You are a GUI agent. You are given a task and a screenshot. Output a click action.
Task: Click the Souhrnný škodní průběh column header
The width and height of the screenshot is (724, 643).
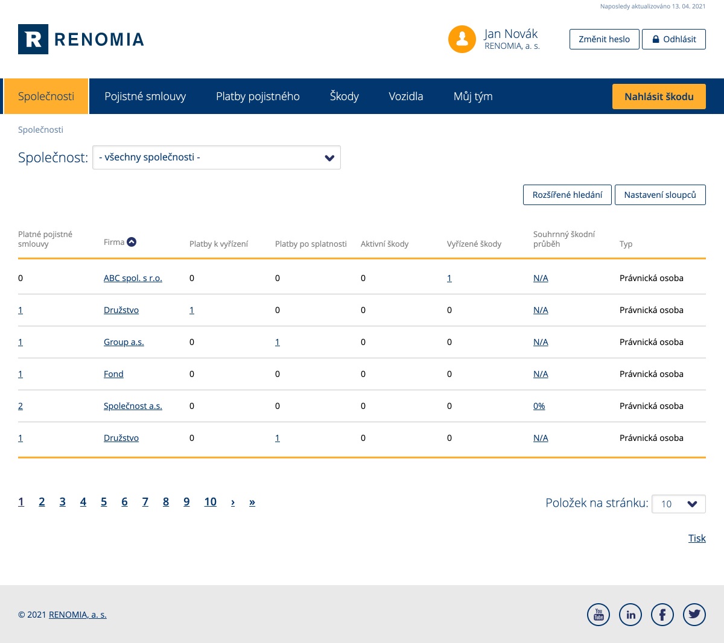564,239
